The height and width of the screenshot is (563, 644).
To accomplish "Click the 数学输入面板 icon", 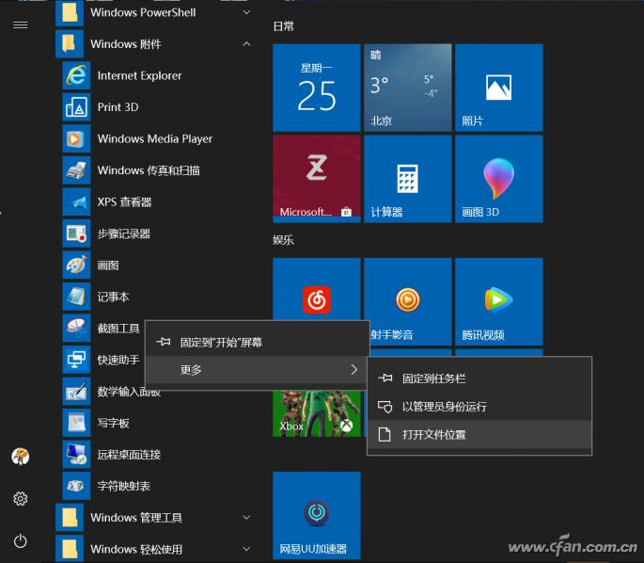I will pyautogui.click(x=76, y=392).
